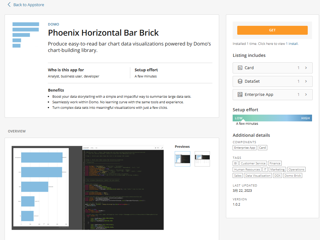Click the 'Domo Brick' tag
The height and width of the screenshot is (240, 320).
pos(293,175)
